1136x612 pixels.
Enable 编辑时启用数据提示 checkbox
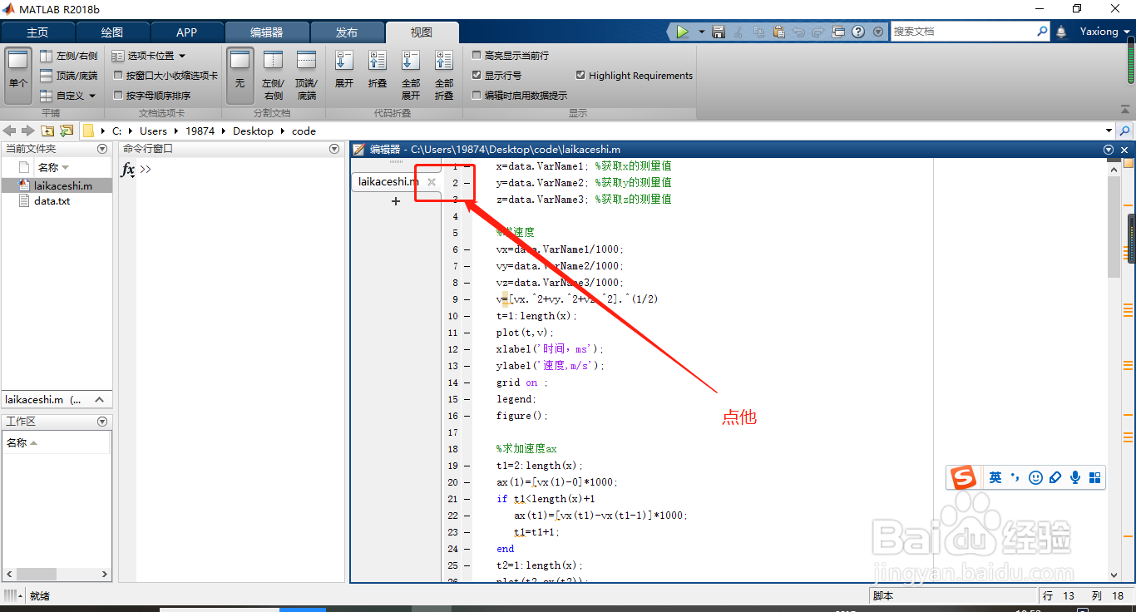pyautogui.click(x=477, y=95)
